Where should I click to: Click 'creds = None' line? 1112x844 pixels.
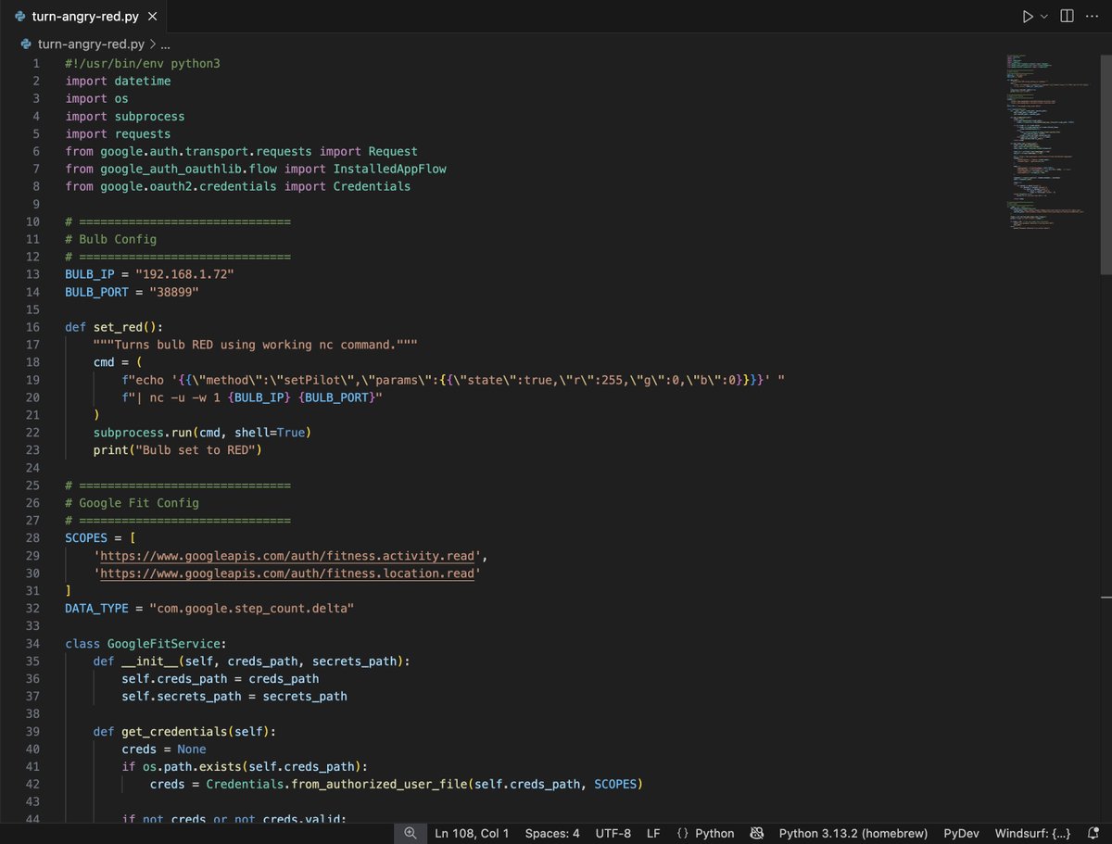click(x=164, y=749)
